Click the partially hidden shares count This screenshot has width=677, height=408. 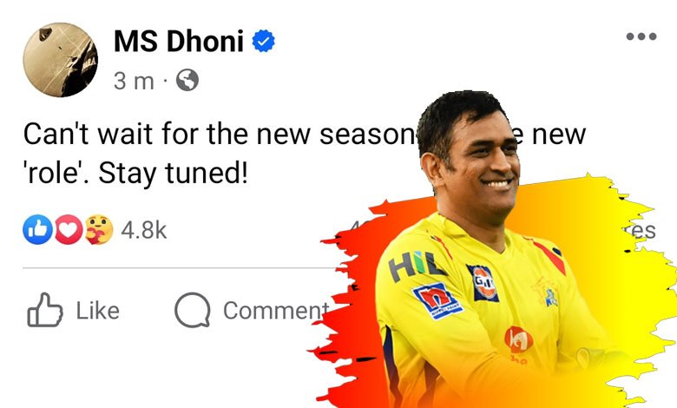(641, 231)
